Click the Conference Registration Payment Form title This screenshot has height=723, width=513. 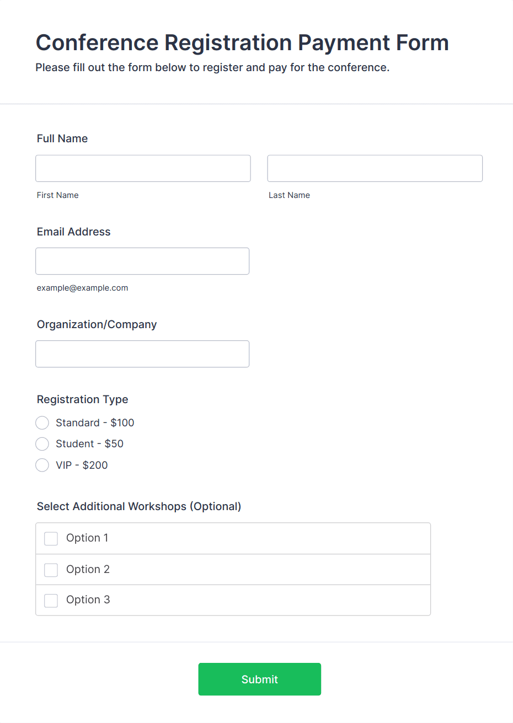point(242,42)
